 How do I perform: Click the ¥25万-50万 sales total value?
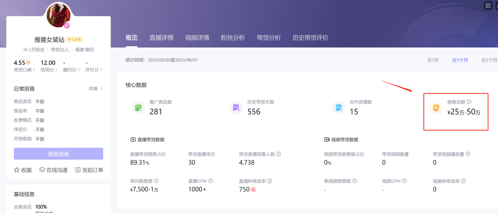[x=464, y=112]
